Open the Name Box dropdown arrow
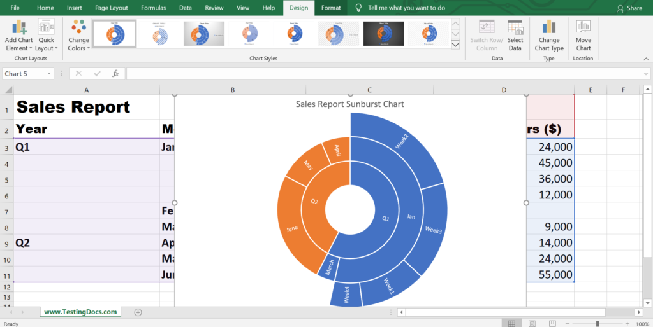Image resolution: width=653 pixels, height=327 pixels. click(49, 74)
